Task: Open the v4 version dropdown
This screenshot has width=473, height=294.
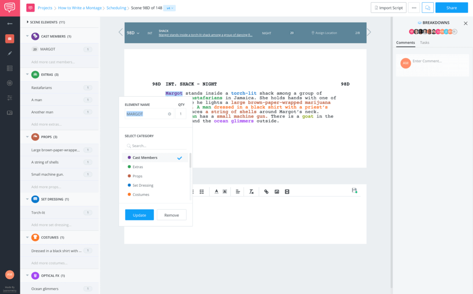Action: point(170,8)
